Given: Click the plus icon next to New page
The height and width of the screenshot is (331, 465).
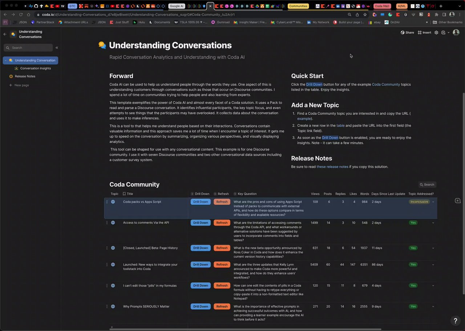Looking at the screenshot, I should (x=10, y=85).
